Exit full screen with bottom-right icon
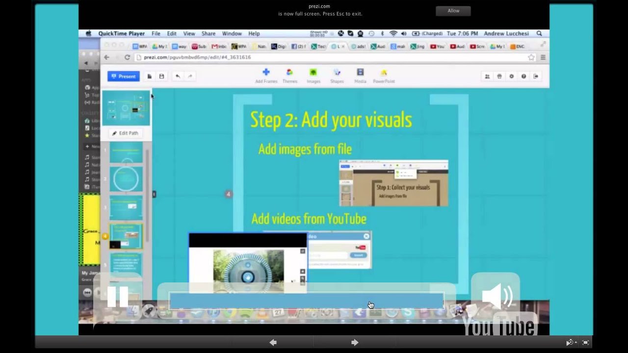 585,342
